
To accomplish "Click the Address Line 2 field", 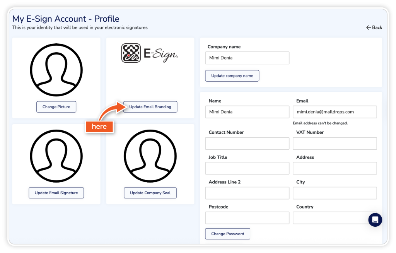I will (x=247, y=193).
